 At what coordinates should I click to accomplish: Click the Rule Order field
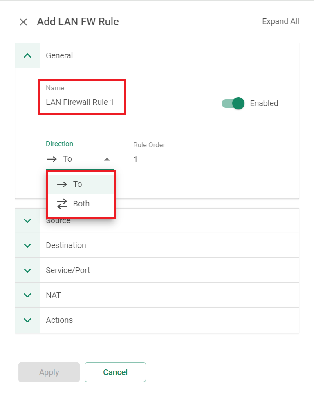tap(167, 159)
